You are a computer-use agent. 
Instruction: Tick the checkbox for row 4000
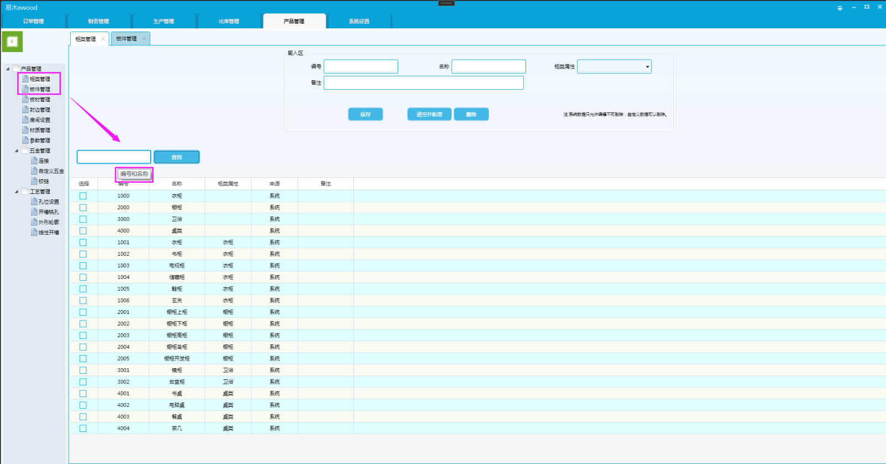83,231
